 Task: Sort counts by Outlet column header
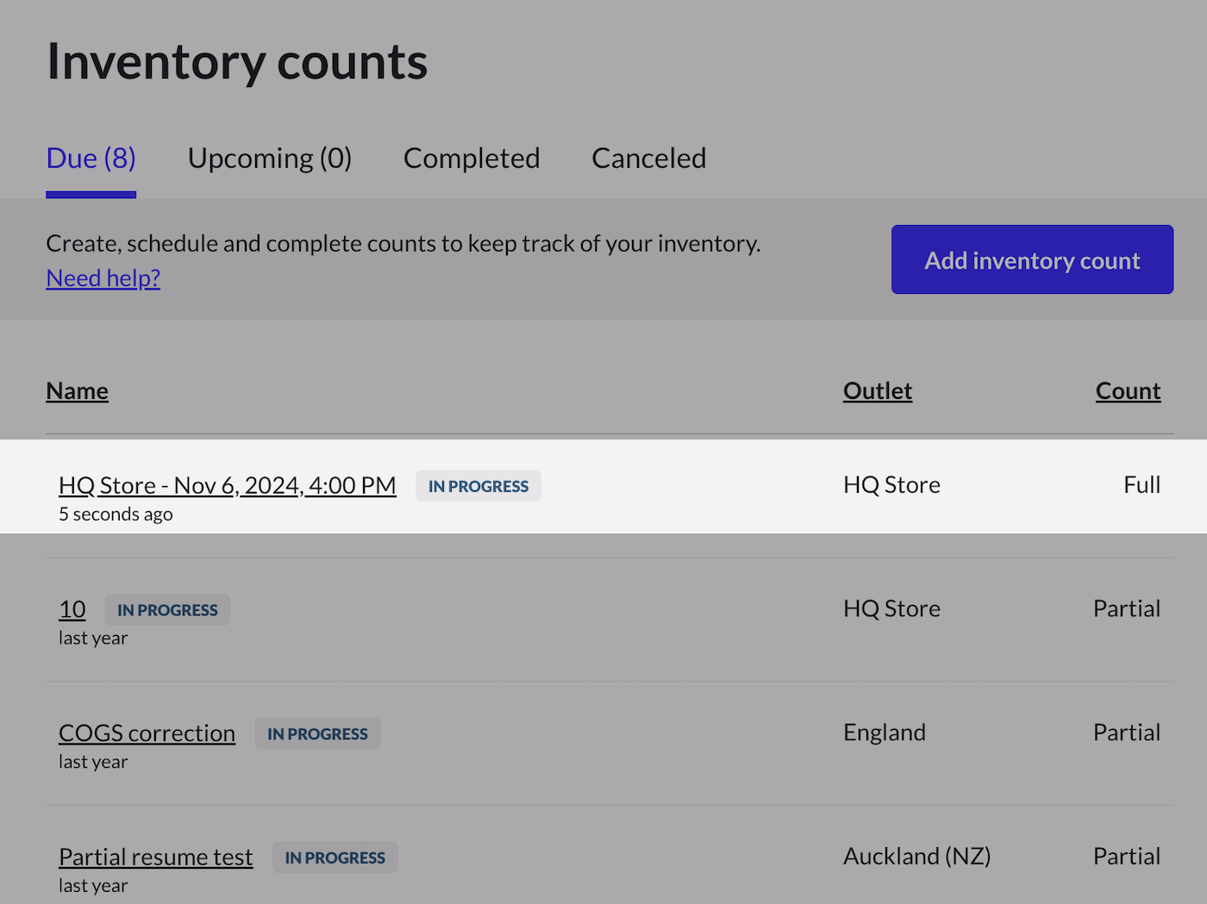(x=877, y=391)
